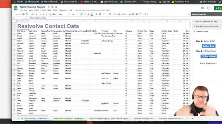Click the green Share button
The height and width of the screenshot is (124, 222).
tap(218, 8)
